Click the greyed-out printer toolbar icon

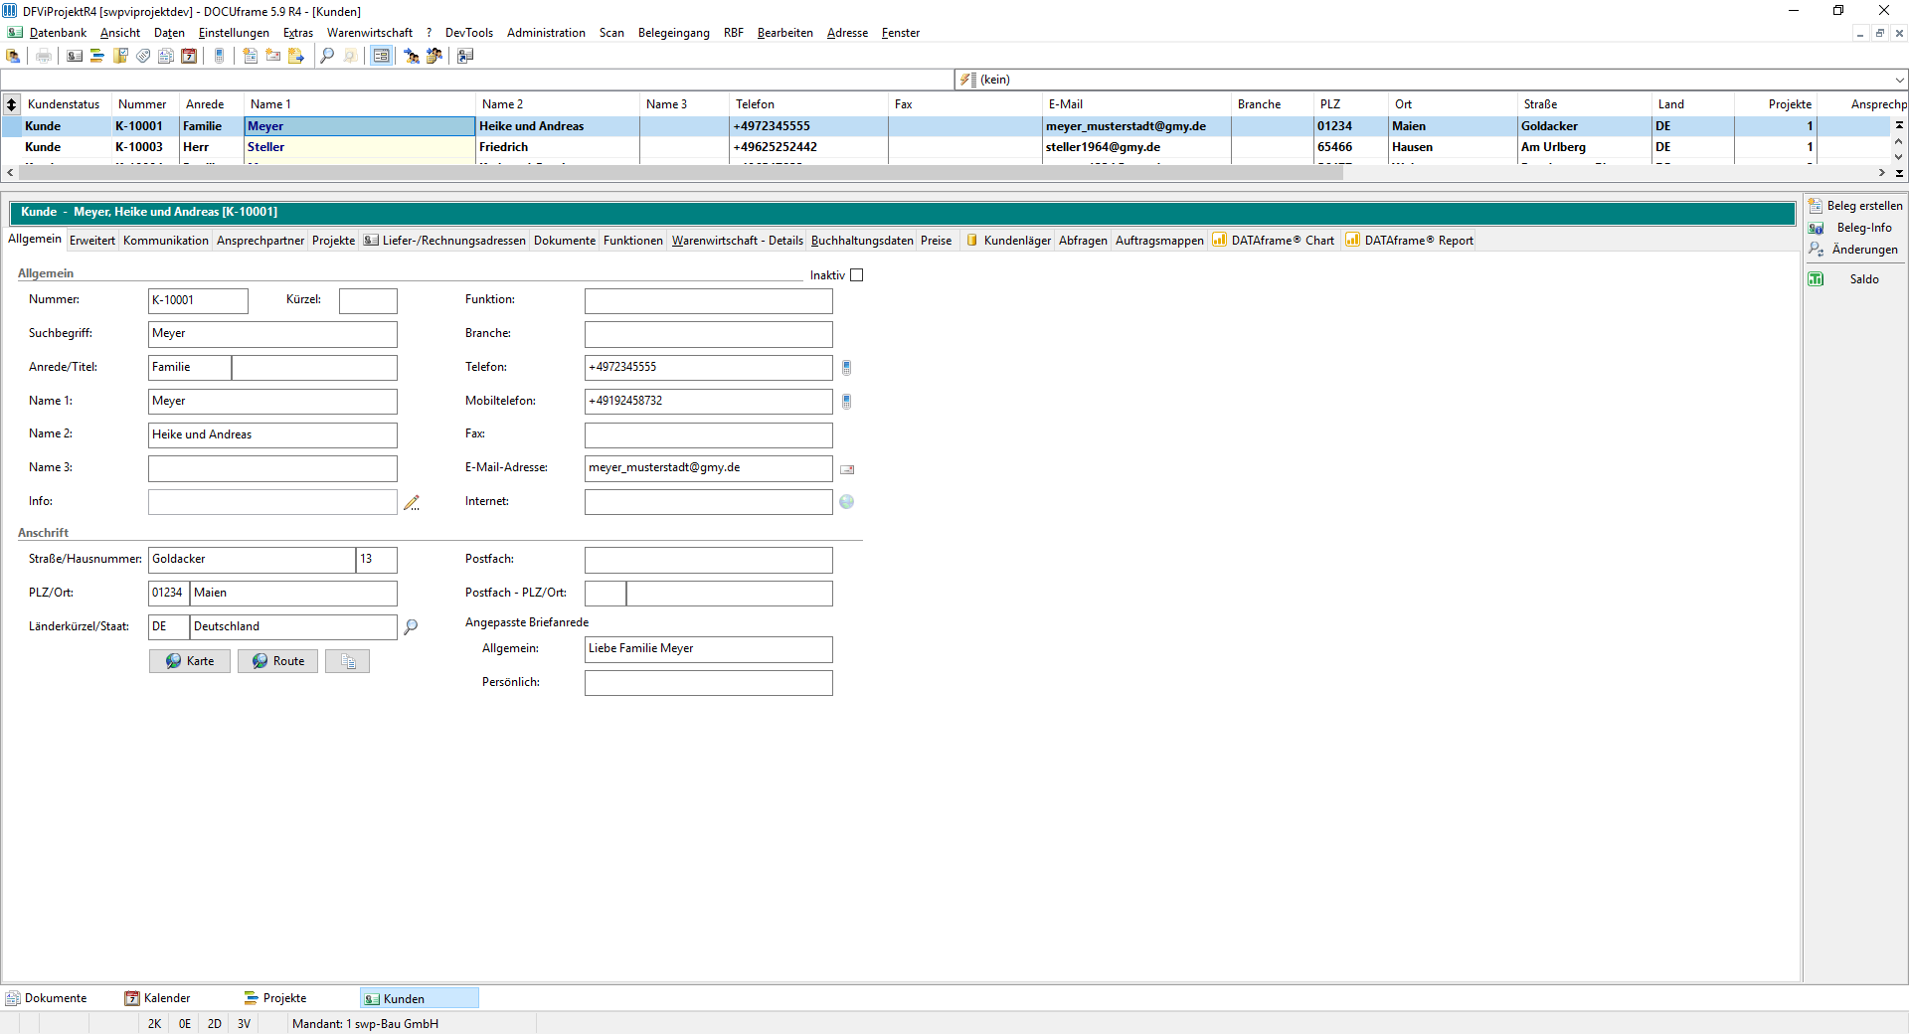44,56
